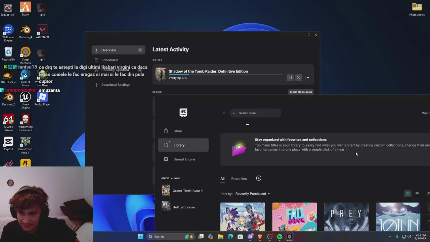The image size is (430, 242).
Task: Open Brave browser from the taskbar
Action: point(260,237)
